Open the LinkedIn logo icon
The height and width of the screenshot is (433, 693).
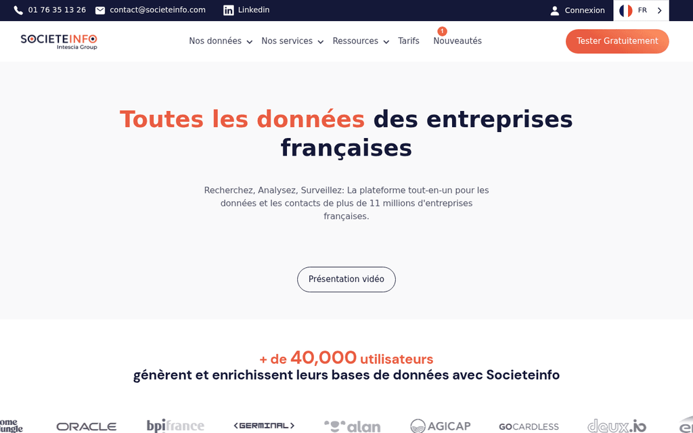click(229, 10)
